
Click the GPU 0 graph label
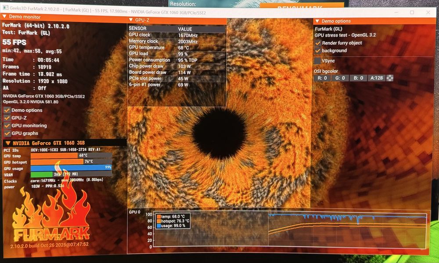coord(134,212)
